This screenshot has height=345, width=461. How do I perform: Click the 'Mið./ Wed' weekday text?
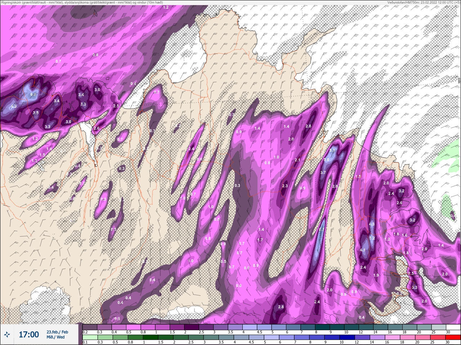coord(55,337)
